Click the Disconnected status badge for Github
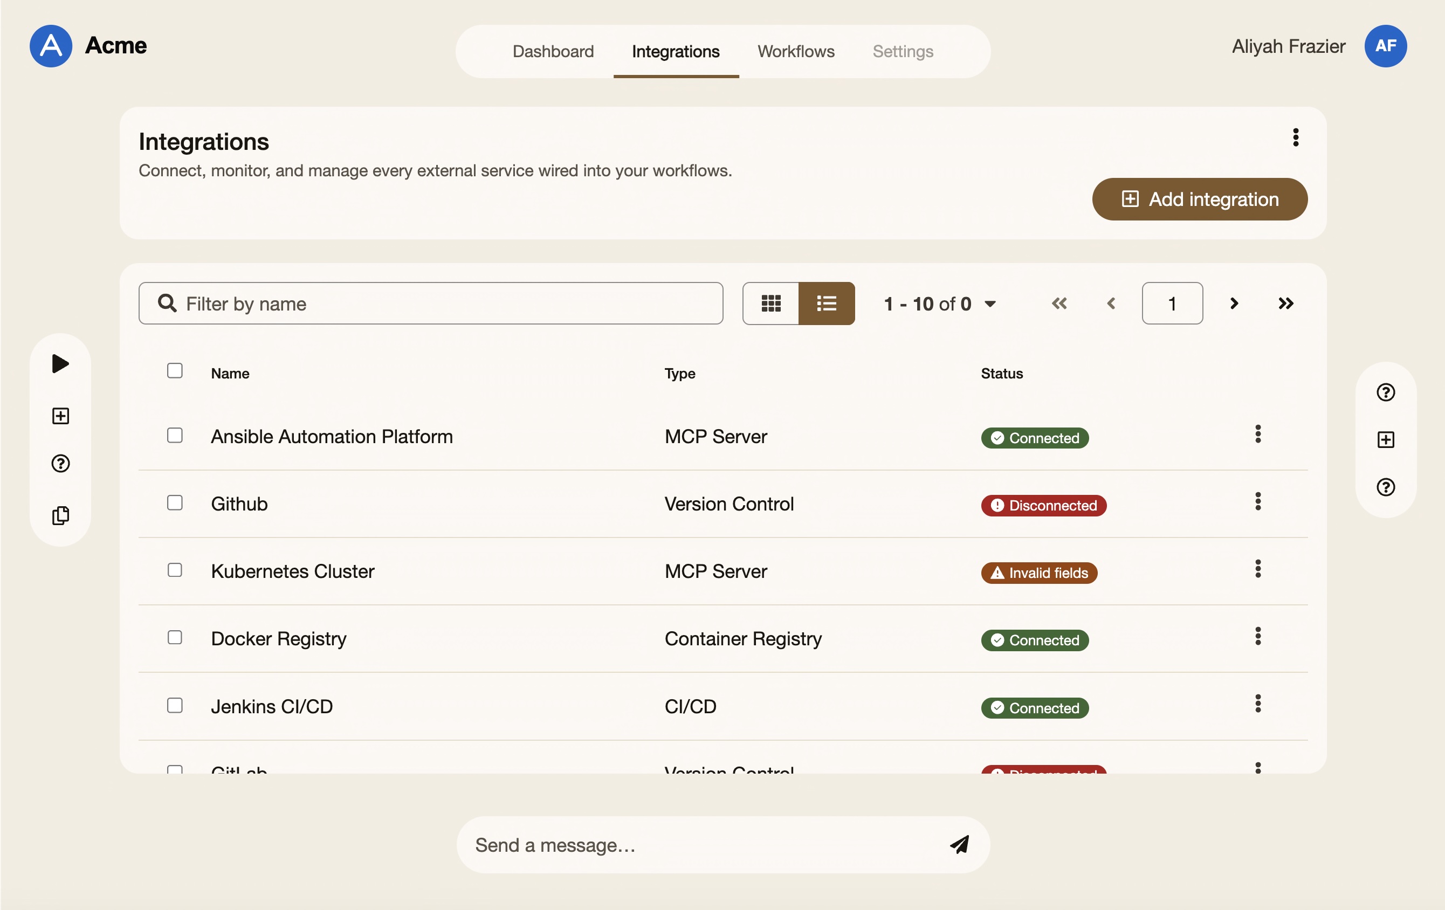 [x=1043, y=506]
